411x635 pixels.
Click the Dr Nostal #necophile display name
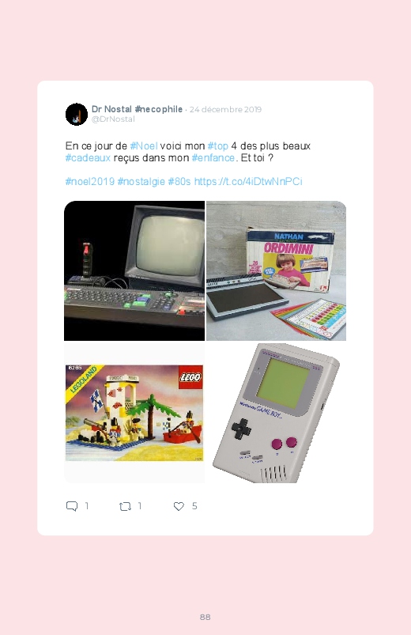(x=137, y=109)
